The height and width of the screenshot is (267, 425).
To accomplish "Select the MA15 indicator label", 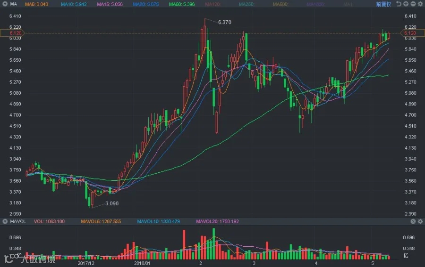I will pyautogui.click(x=110, y=4).
